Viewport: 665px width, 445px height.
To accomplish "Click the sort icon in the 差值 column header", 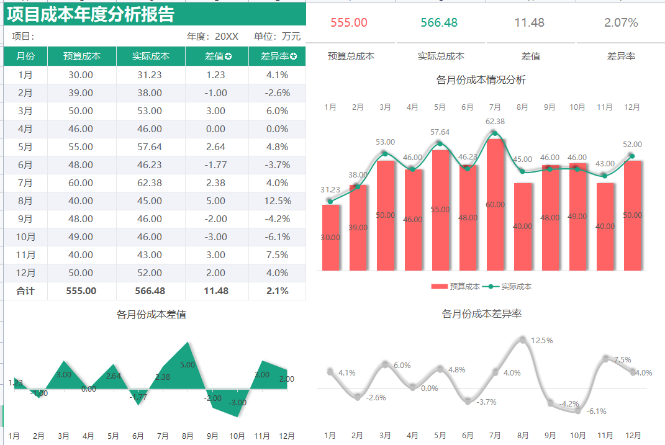I will 228,56.
